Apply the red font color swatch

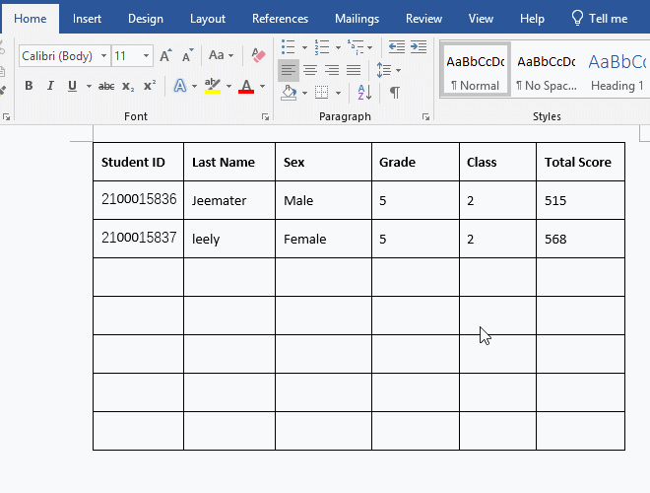[x=245, y=87]
